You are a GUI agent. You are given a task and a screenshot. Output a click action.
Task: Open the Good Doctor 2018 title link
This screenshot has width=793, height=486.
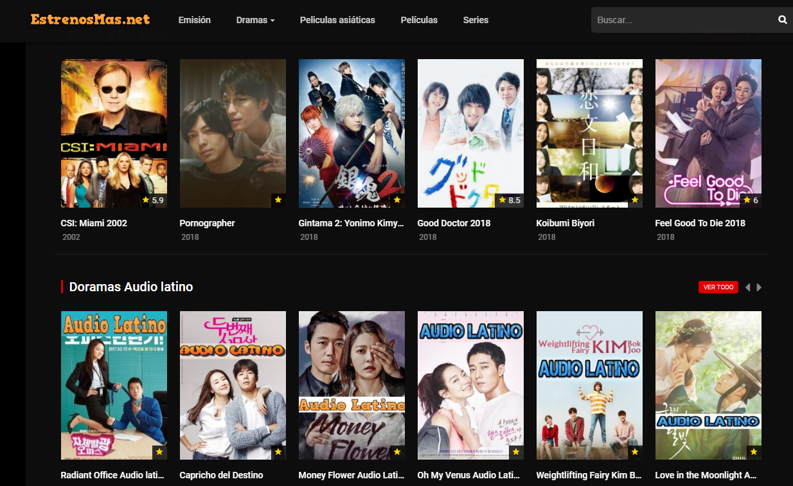point(454,223)
